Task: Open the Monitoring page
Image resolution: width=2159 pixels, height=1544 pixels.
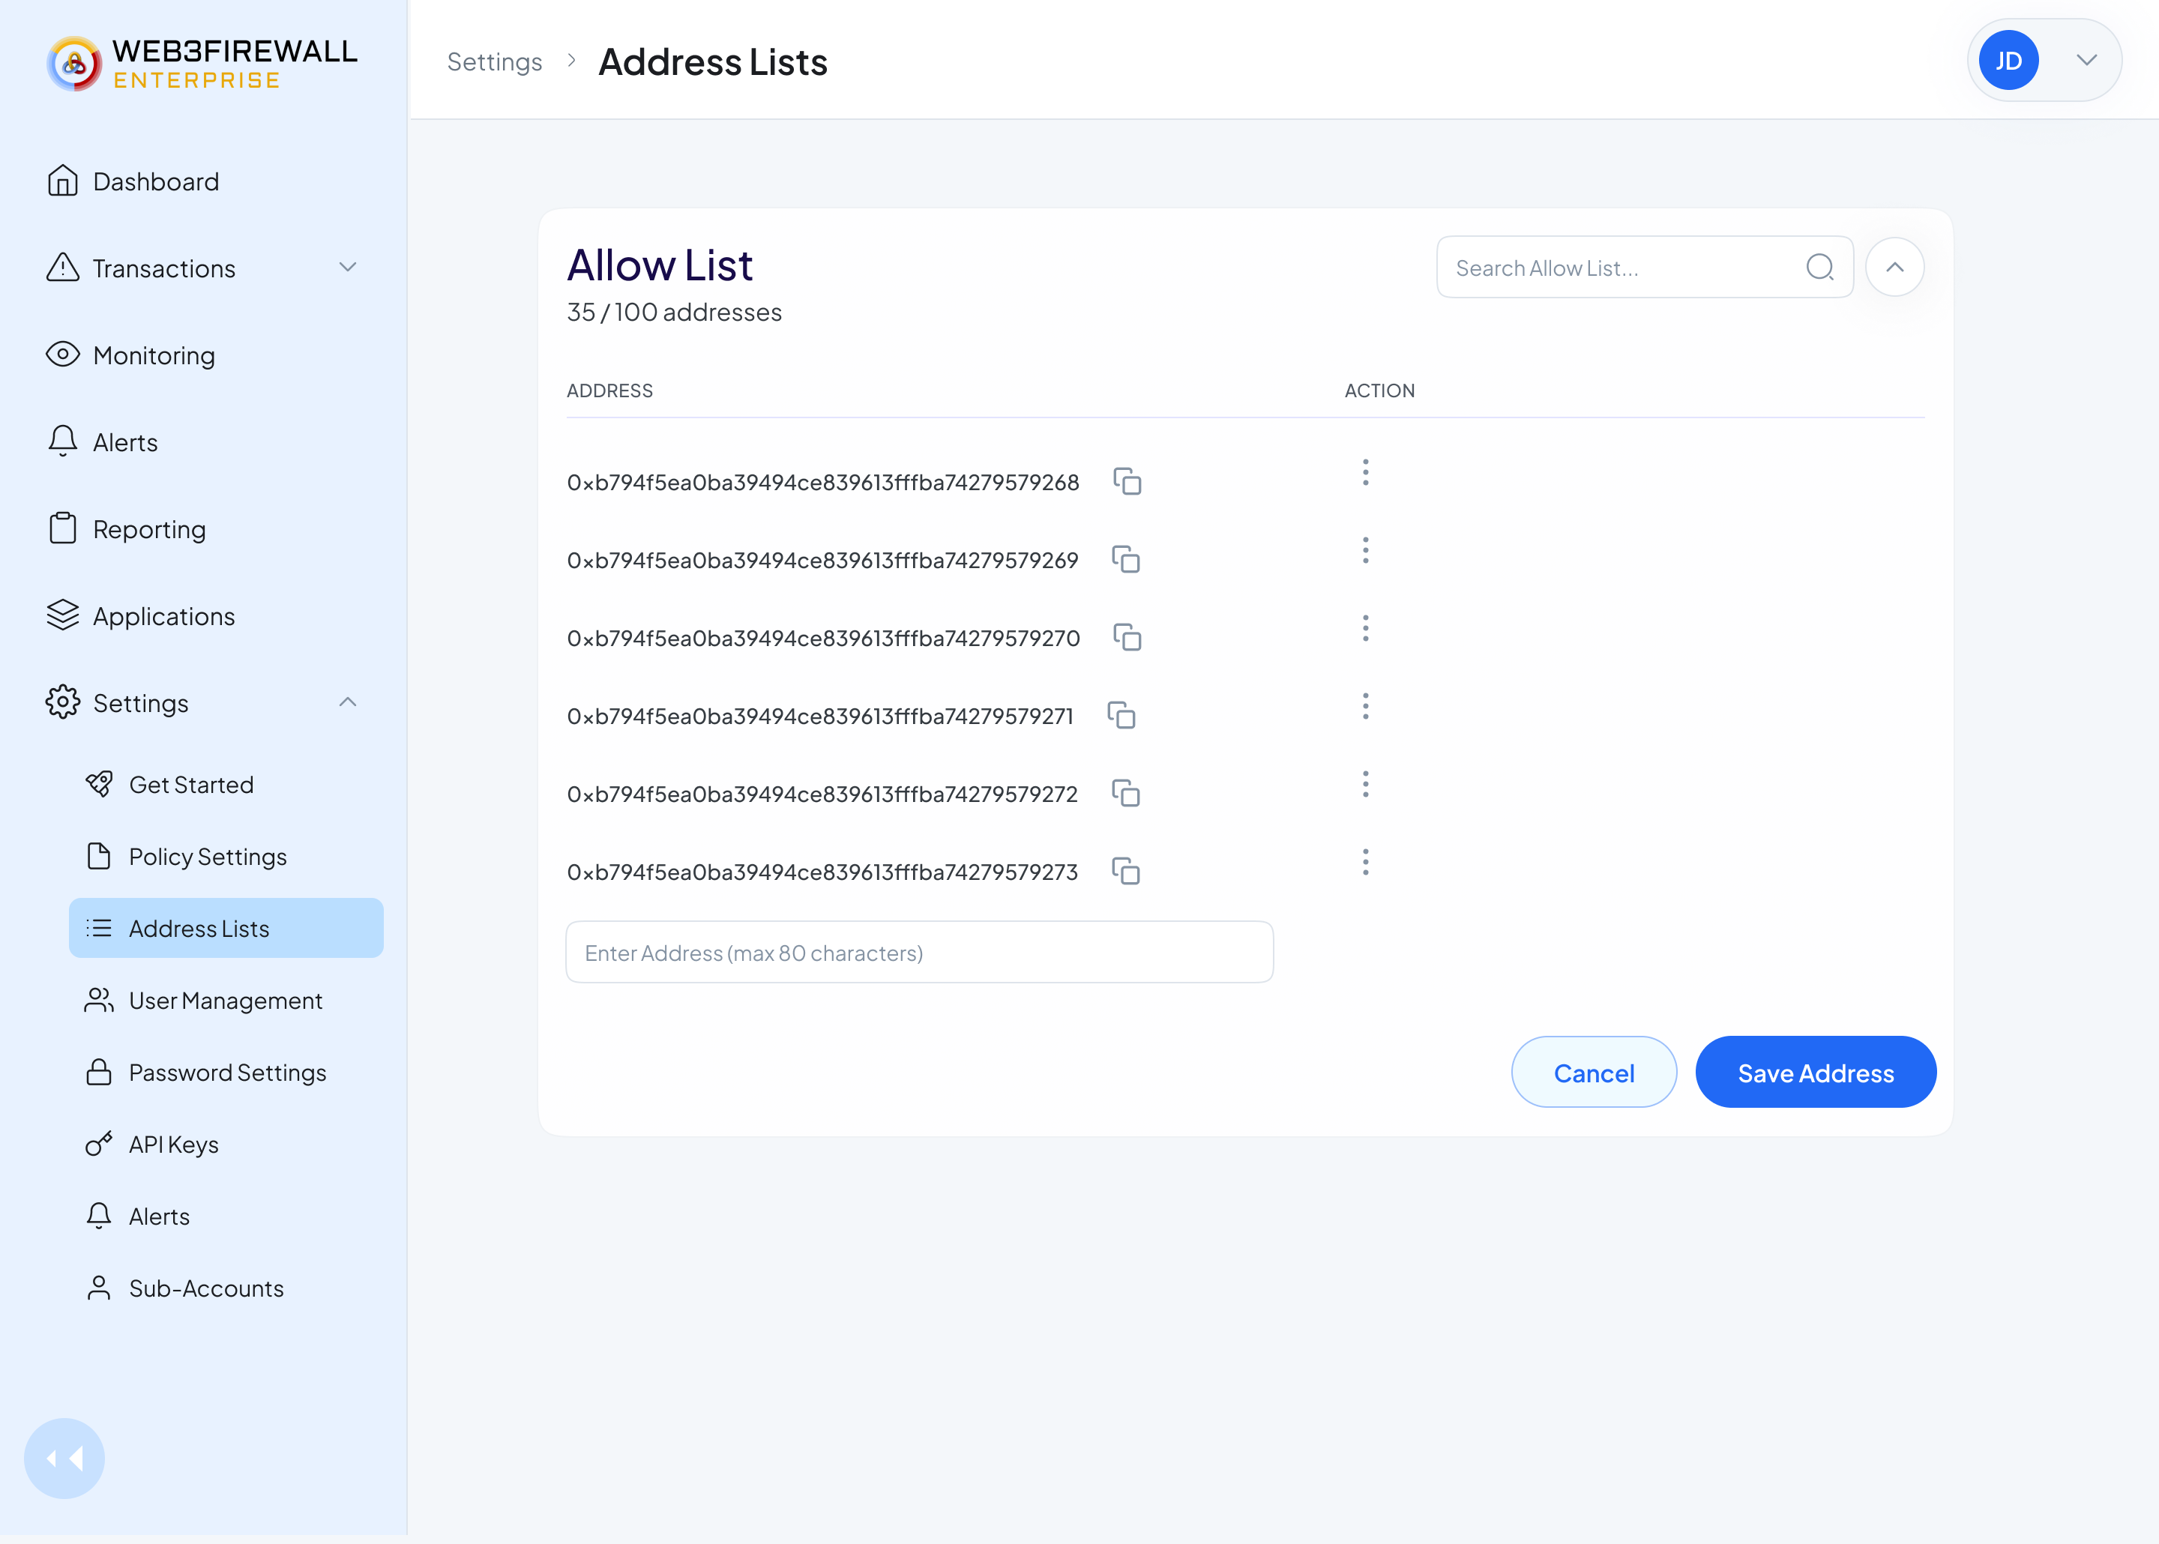Action: point(154,355)
